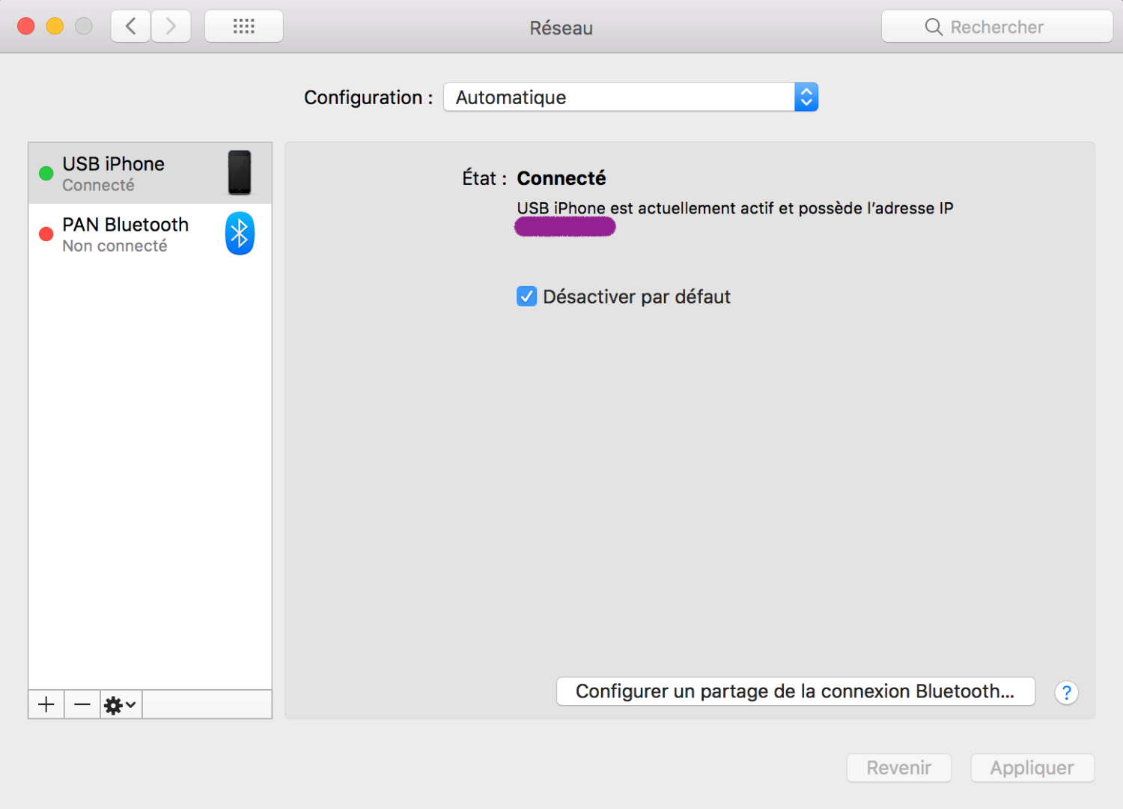
Task: Remove the selected network service
Action: point(82,705)
